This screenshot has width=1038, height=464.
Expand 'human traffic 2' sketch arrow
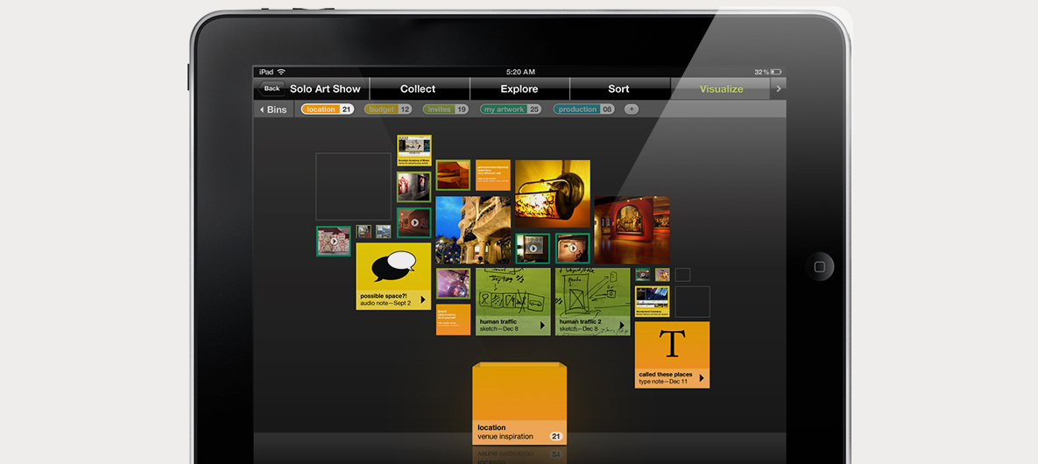(x=622, y=325)
